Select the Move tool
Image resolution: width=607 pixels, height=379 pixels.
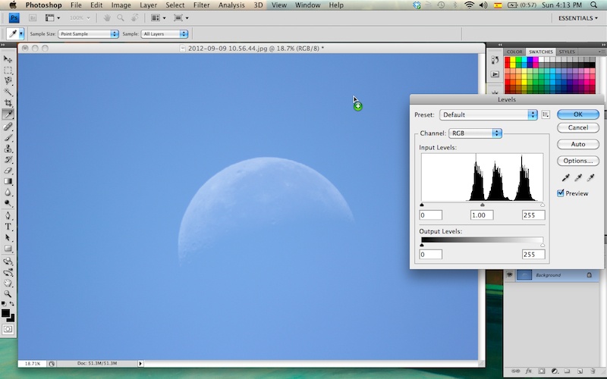(x=8, y=58)
